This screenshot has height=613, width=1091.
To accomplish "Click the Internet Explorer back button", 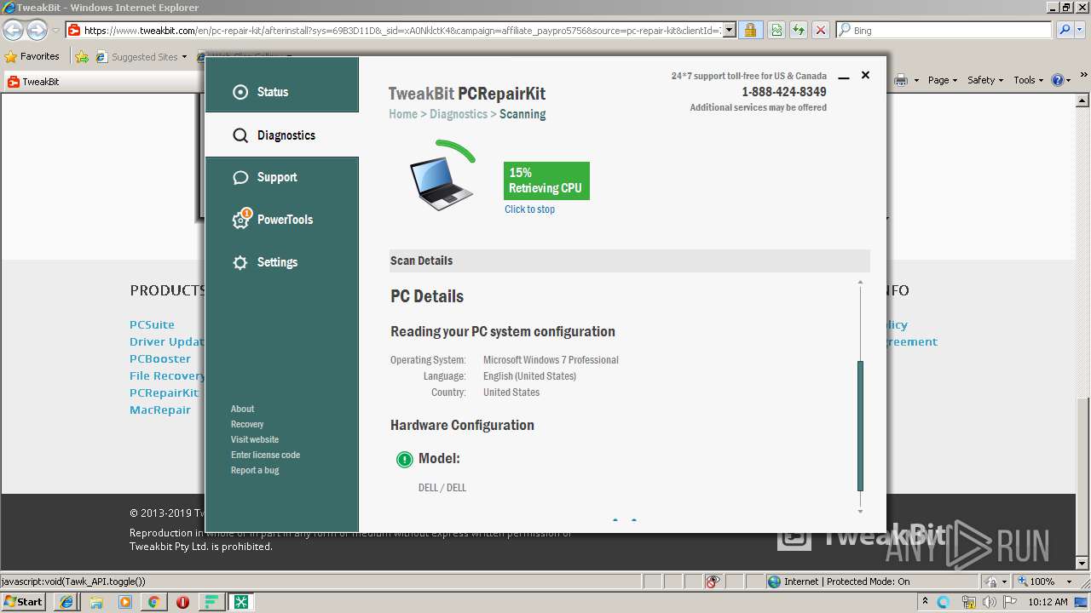I will pyautogui.click(x=13, y=31).
